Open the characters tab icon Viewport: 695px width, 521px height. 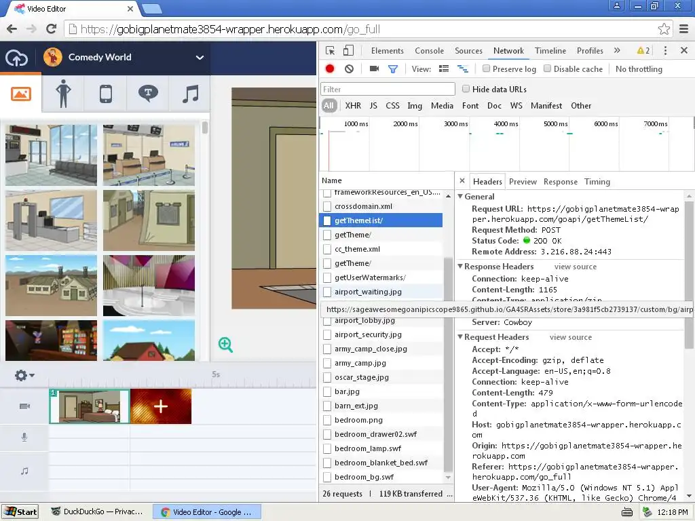(x=63, y=94)
